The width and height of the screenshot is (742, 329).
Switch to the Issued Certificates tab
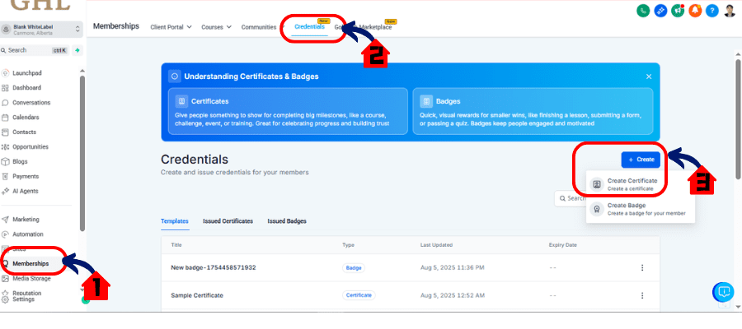coord(228,221)
